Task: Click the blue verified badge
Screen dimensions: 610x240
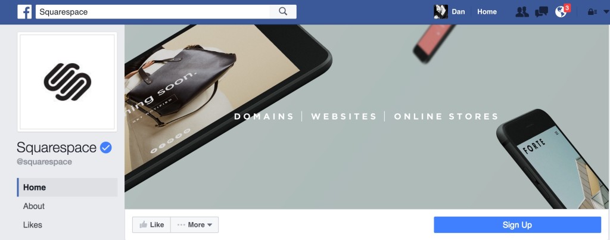Action: [106, 148]
